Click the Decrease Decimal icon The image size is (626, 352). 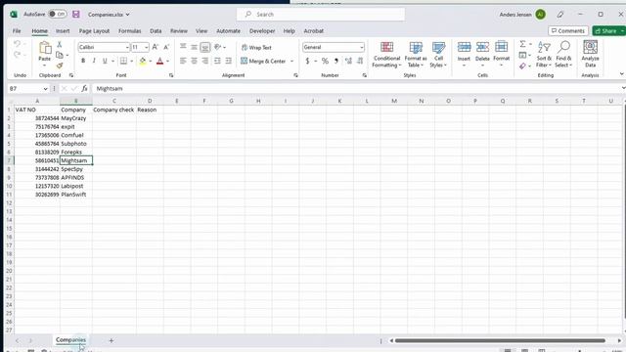(x=360, y=61)
